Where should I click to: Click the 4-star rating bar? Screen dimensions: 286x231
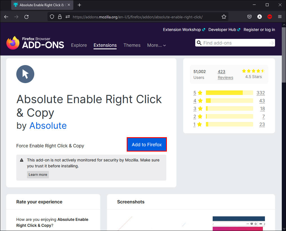click(x=230, y=101)
